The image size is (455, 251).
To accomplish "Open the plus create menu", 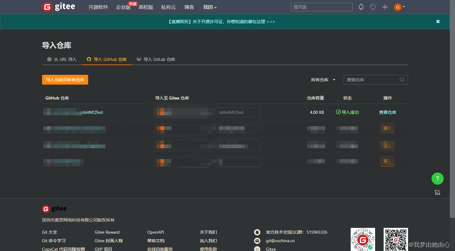I will [385, 7].
